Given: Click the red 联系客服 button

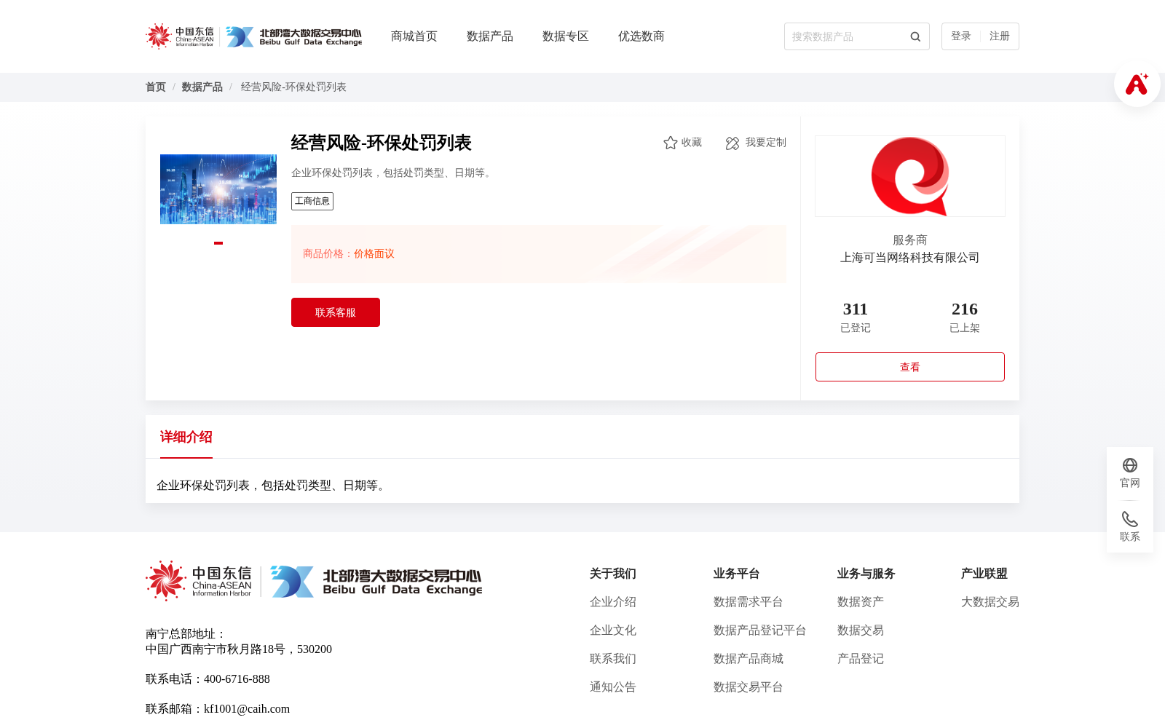Looking at the screenshot, I should (336, 312).
